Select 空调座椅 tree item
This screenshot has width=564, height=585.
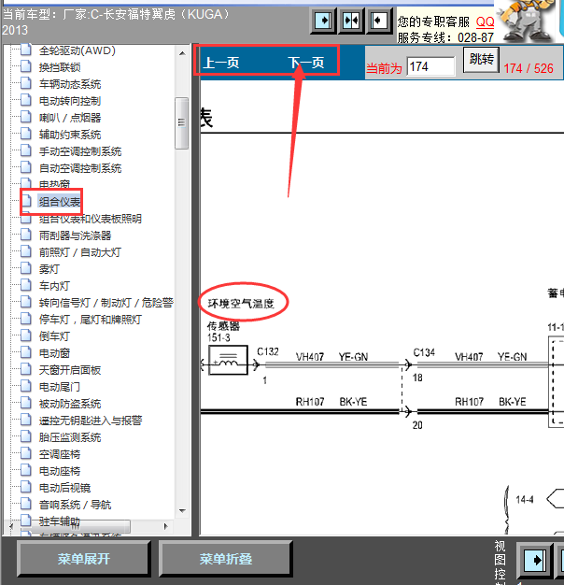tap(60, 454)
